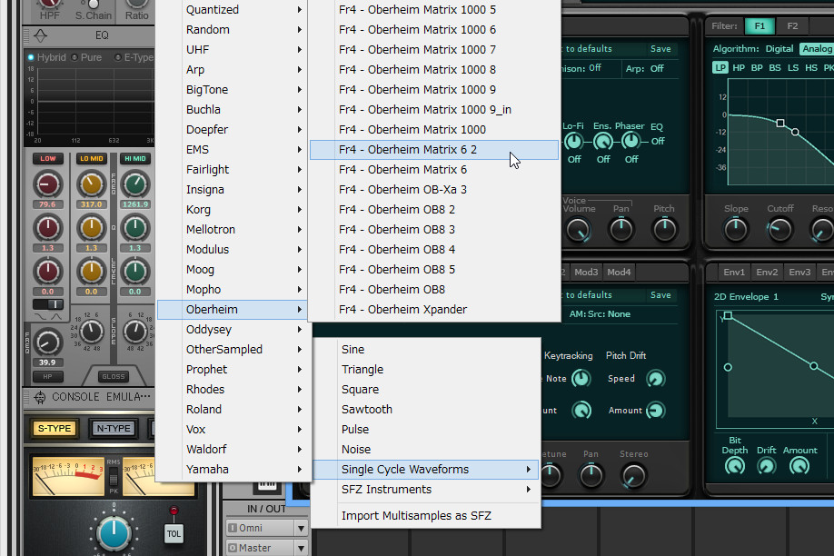Click the Bit Depth knob

click(735, 467)
